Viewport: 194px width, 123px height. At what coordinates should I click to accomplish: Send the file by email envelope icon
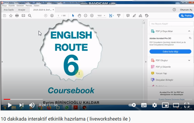pyautogui.click(x=23, y=16)
